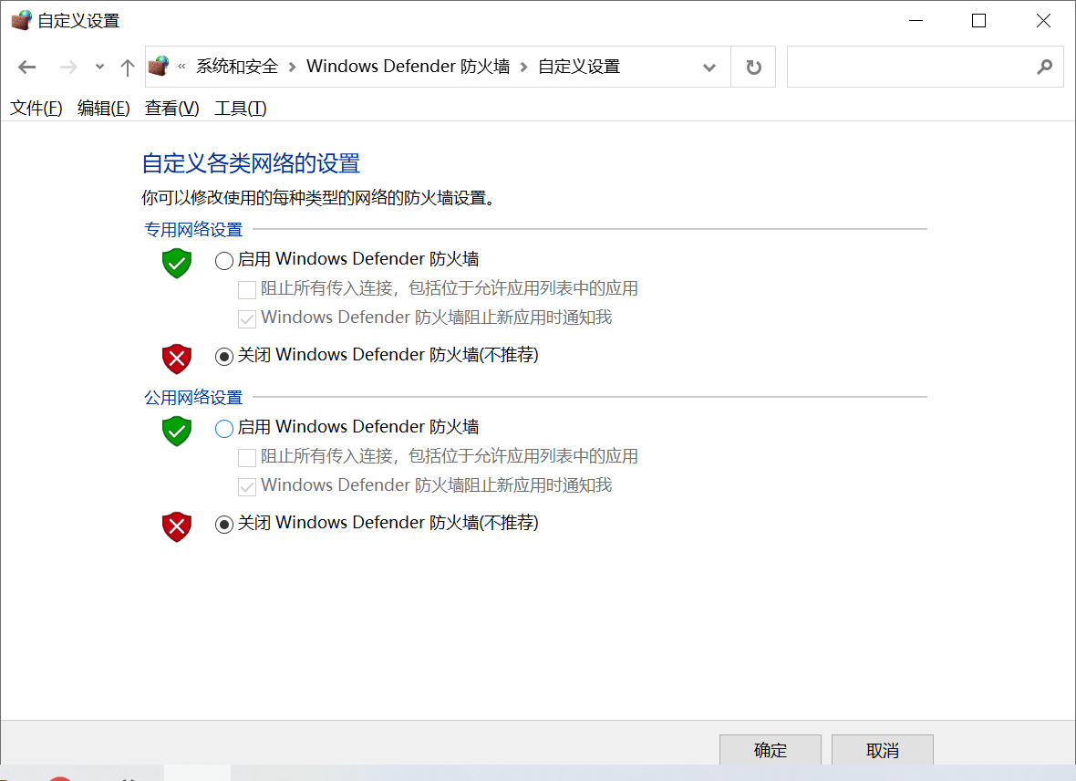The width and height of the screenshot is (1076, 781).
Task: Click the 确定 button
Action: pos(770,750)
